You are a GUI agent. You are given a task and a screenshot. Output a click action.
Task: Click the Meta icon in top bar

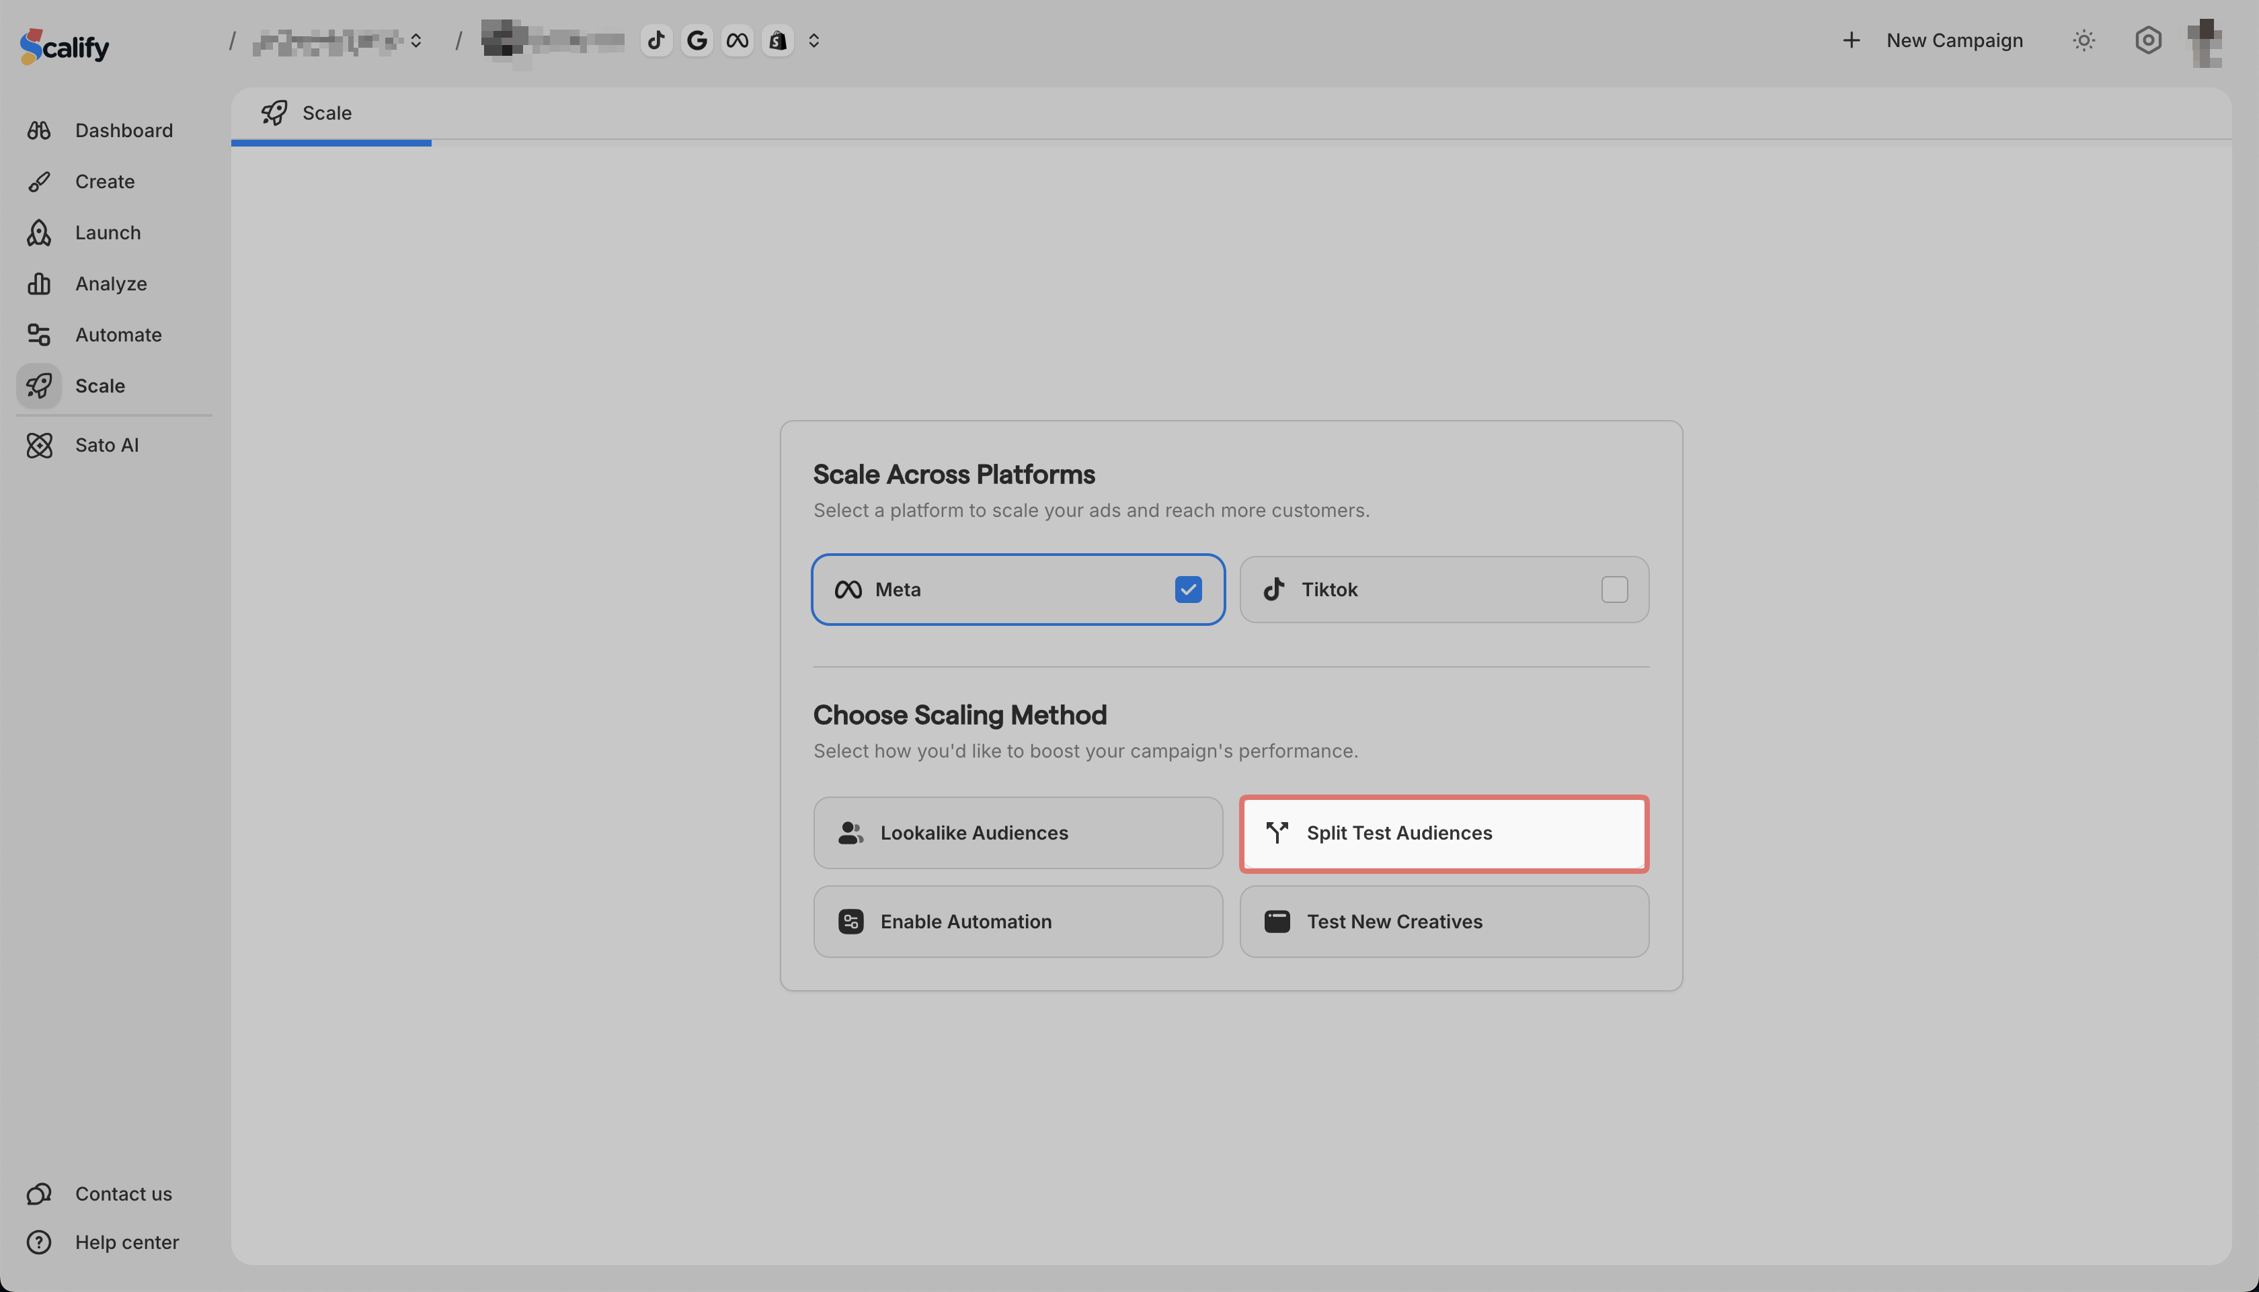point(738,41)
